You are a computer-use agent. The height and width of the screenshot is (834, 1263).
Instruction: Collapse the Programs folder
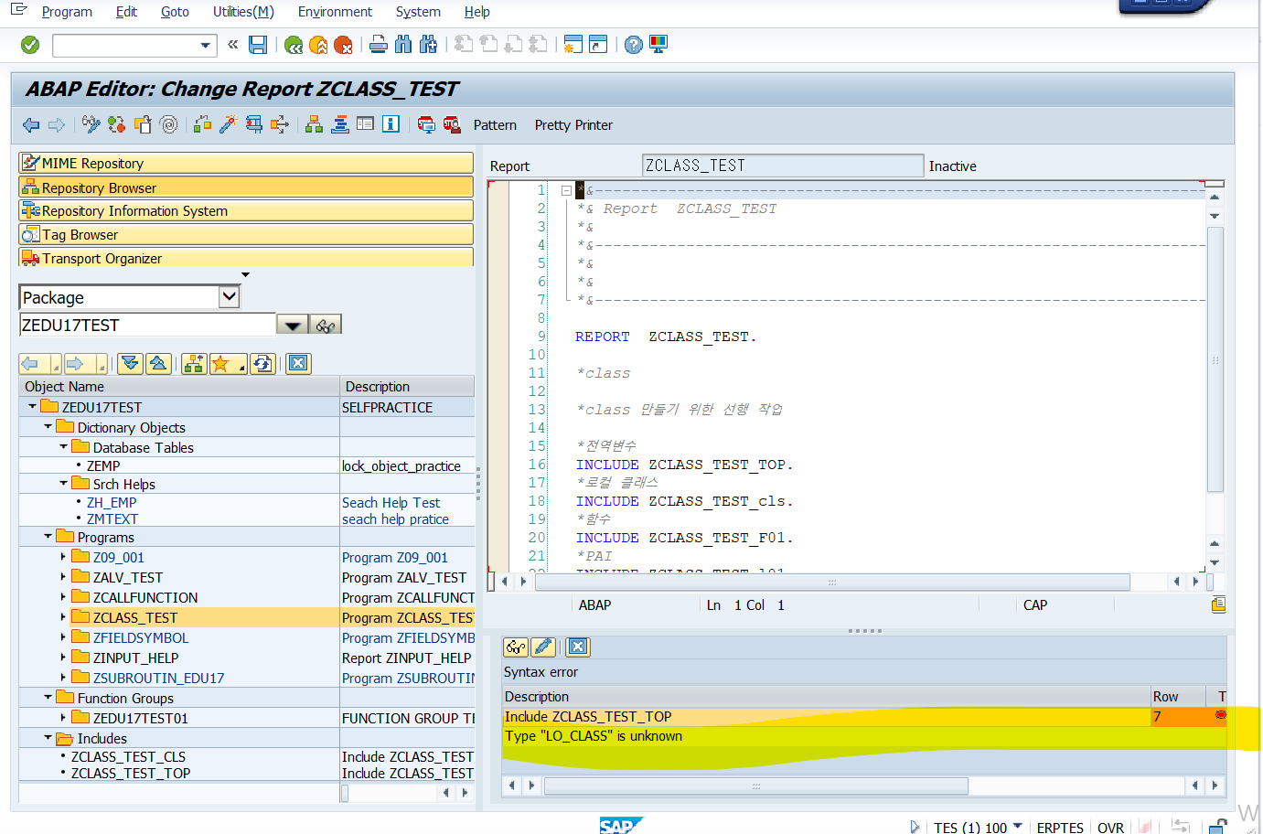click(48, 536)
